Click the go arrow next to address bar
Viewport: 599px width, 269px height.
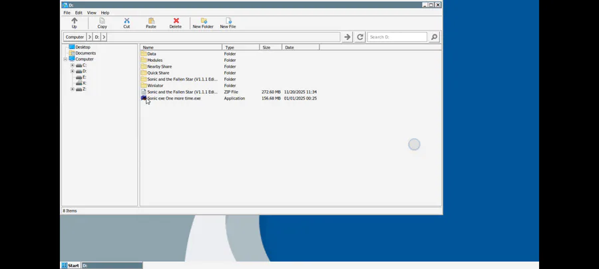[347, 37]
